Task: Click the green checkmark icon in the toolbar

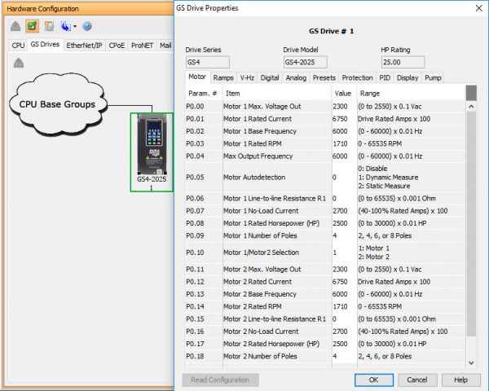Action: click(x=32, y=26)
